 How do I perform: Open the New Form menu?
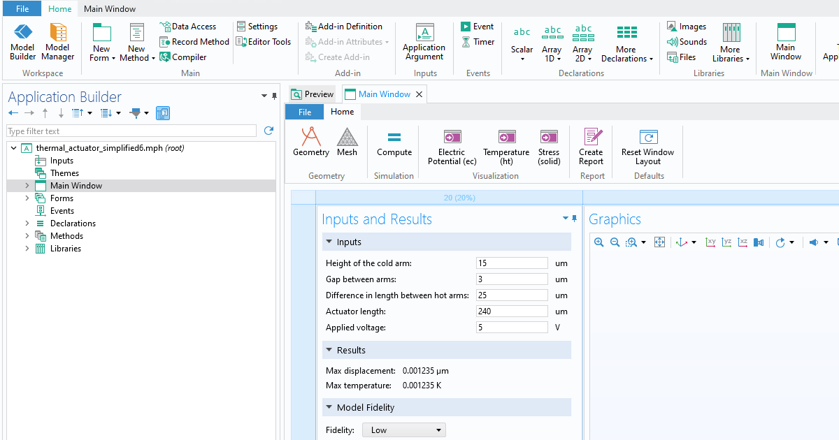point(102,42)
